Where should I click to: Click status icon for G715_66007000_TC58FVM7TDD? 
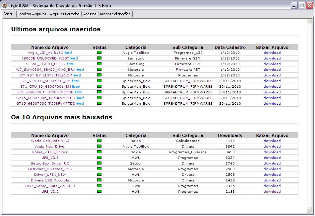99,103
